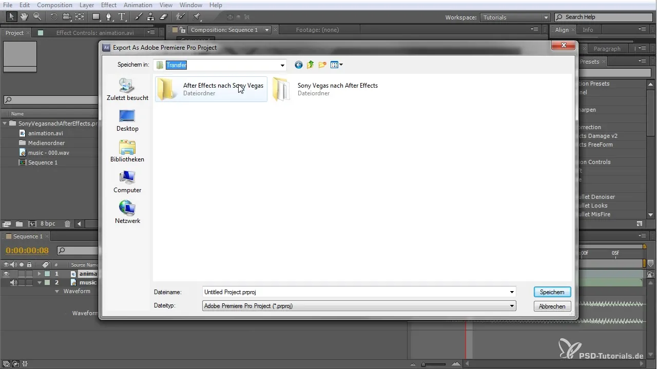Switch to the Paragraph panel tab
The image size is (657, 369).
607,49
